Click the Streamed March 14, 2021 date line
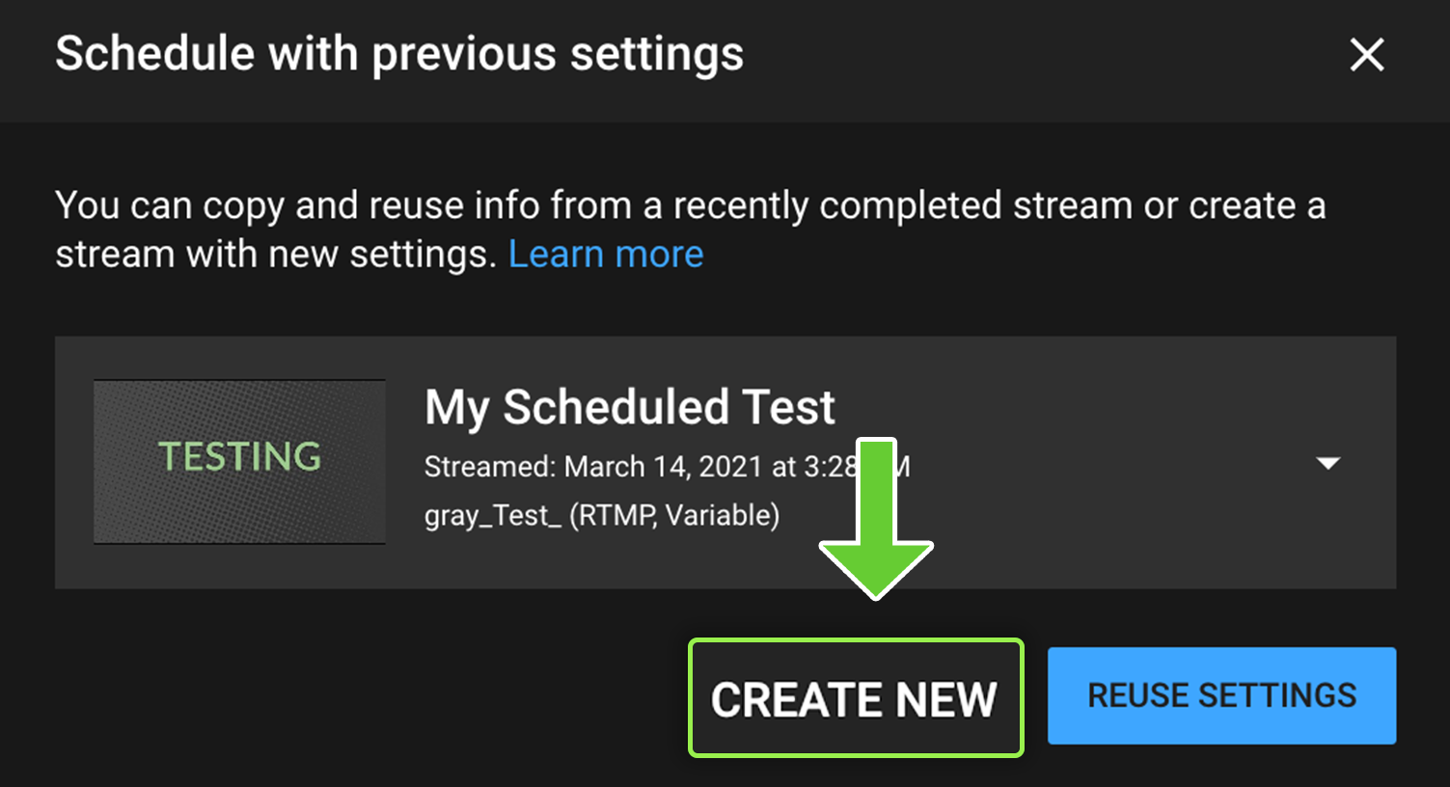The height and width of the screenshot is (787, 1450). click(637, 468)
